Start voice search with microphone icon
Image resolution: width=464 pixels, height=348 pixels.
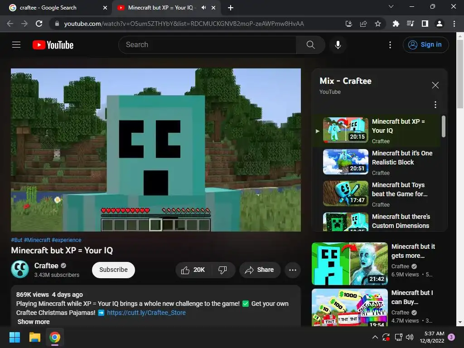[338, 45]
